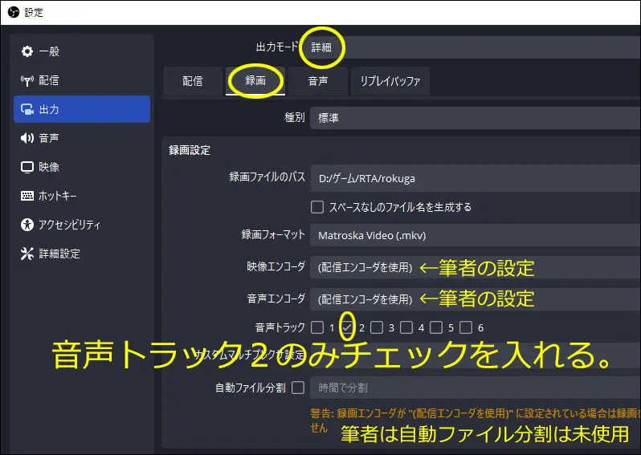This screenshot has height=455, width=641.
Task: Enable the no-spaces filename checkbox
Action: [x=317, y=206]
